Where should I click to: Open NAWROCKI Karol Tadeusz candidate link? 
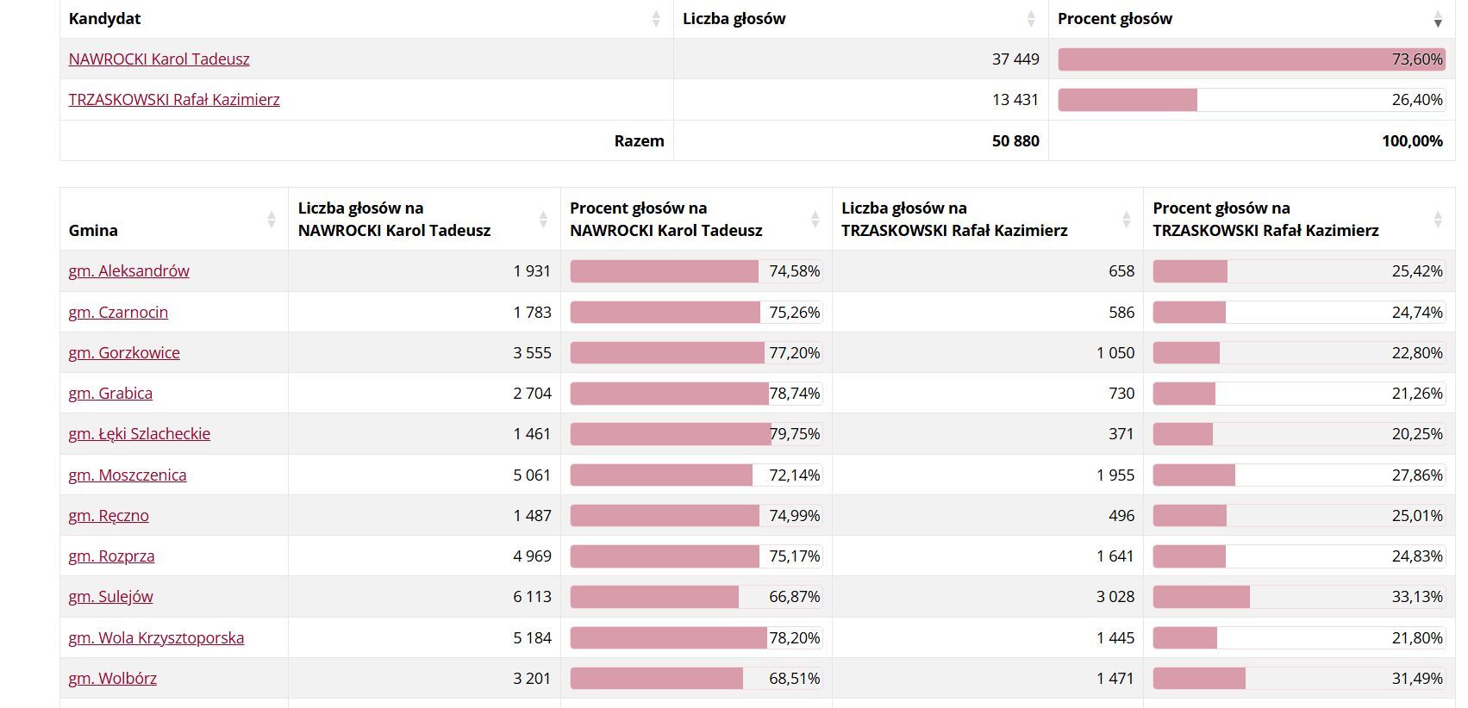coord(159,59)
